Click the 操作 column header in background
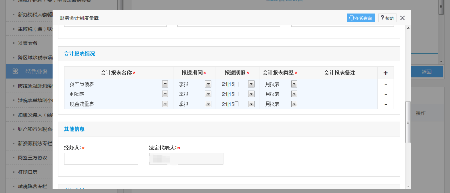The image size is (450, 193). tap(420, 114)
